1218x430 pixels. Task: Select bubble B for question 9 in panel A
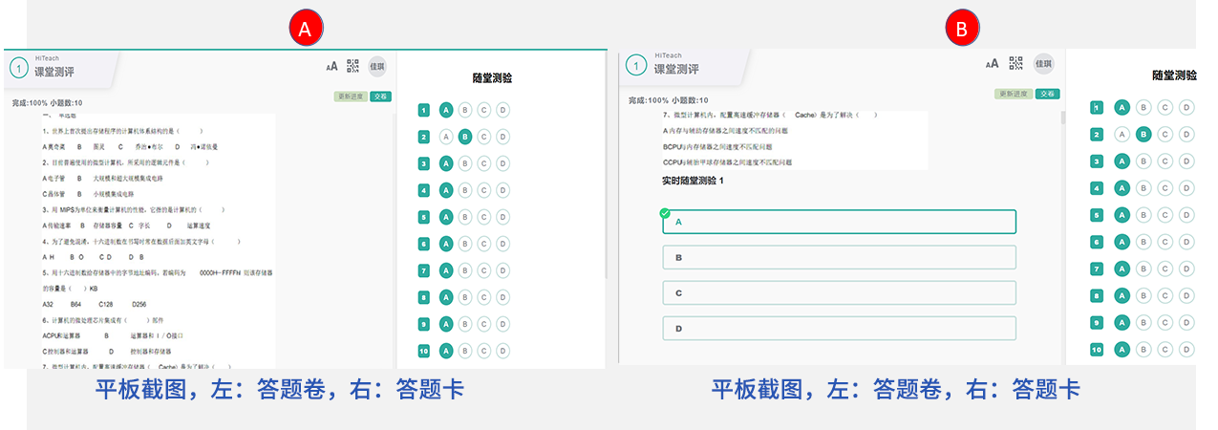pyautogui.click(x=464, y=324)
